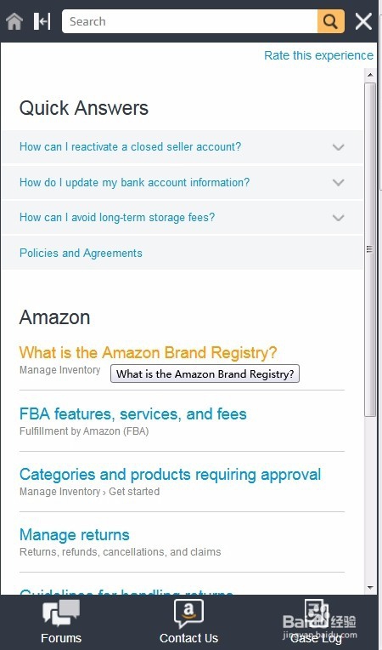382x650 pixels.
Task: Click the orange search magnifier button
Action: 331,21
